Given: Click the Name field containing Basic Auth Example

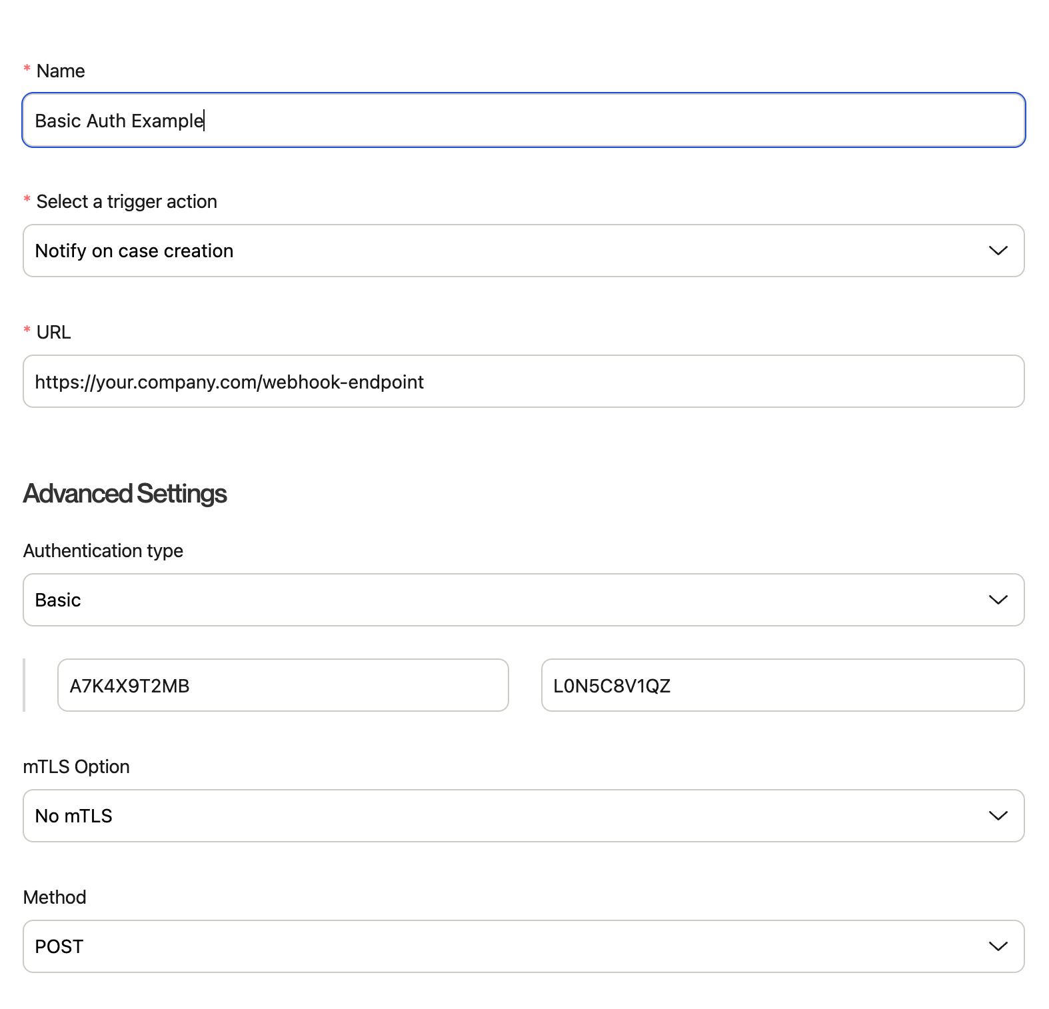Looking at the screenshot, I should click(x=523, y=121).
